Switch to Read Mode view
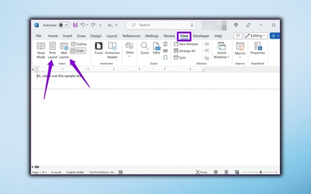The image size is (311, 194). [41, 50]
